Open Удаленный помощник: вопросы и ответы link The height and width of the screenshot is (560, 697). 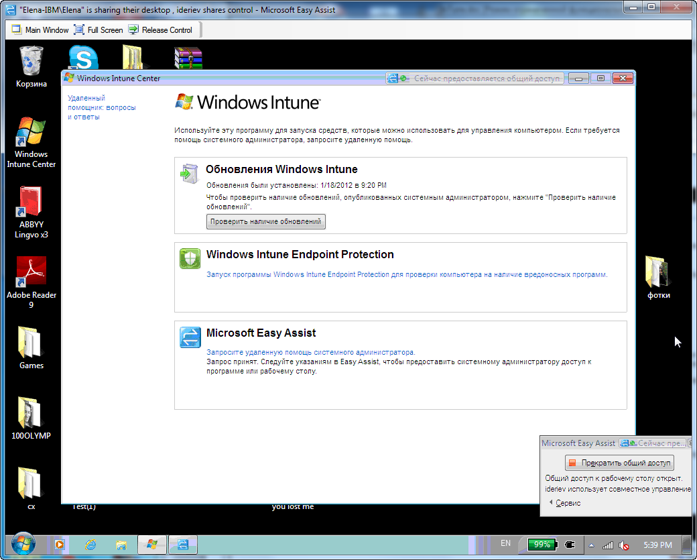pos(101,107)
